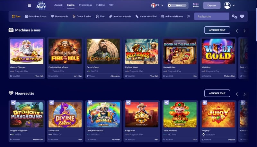
Task: Click the Machines à sous section icon
Action: click(x=11, y=30)
